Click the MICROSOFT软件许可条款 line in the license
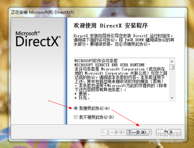 click(96, 61)
